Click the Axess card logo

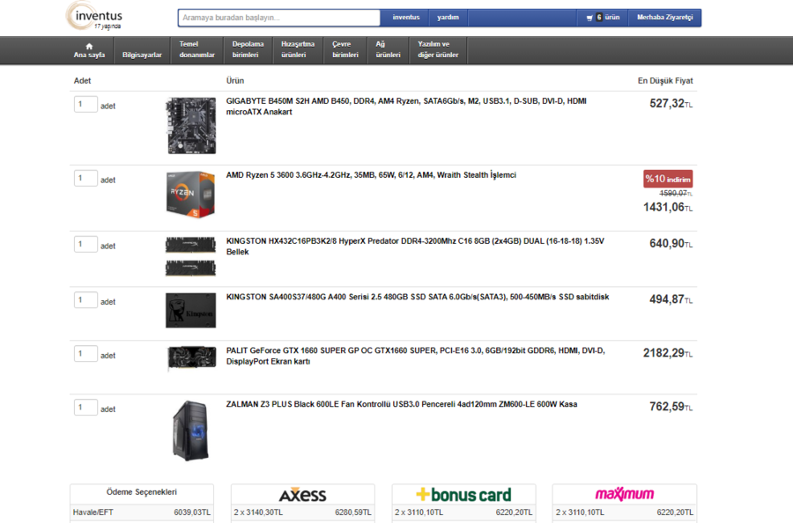click(x=302, y=494)
